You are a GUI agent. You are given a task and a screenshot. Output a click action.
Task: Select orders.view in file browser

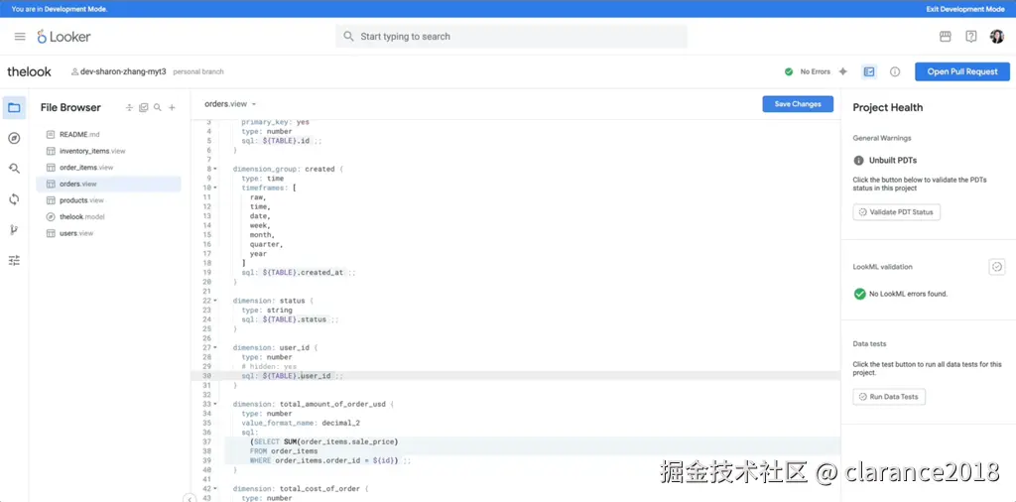[x=108, y=184]
